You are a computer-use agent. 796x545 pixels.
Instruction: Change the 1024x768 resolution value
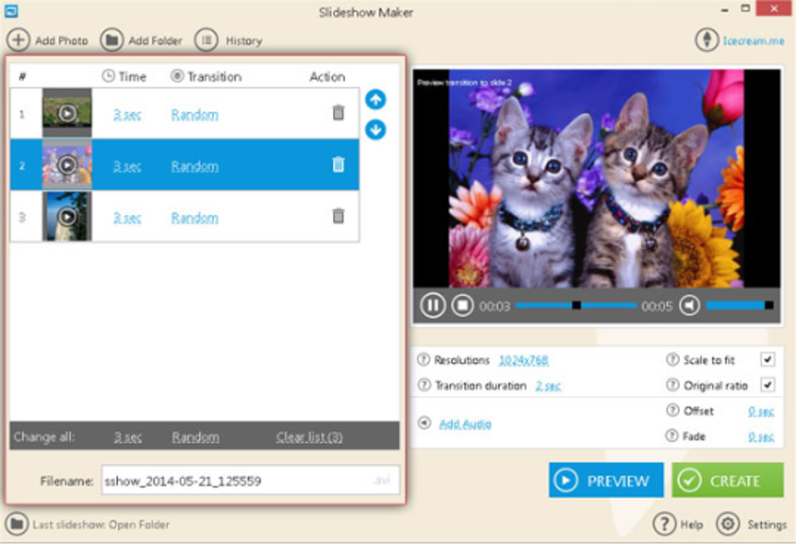(x=523, y=360)
